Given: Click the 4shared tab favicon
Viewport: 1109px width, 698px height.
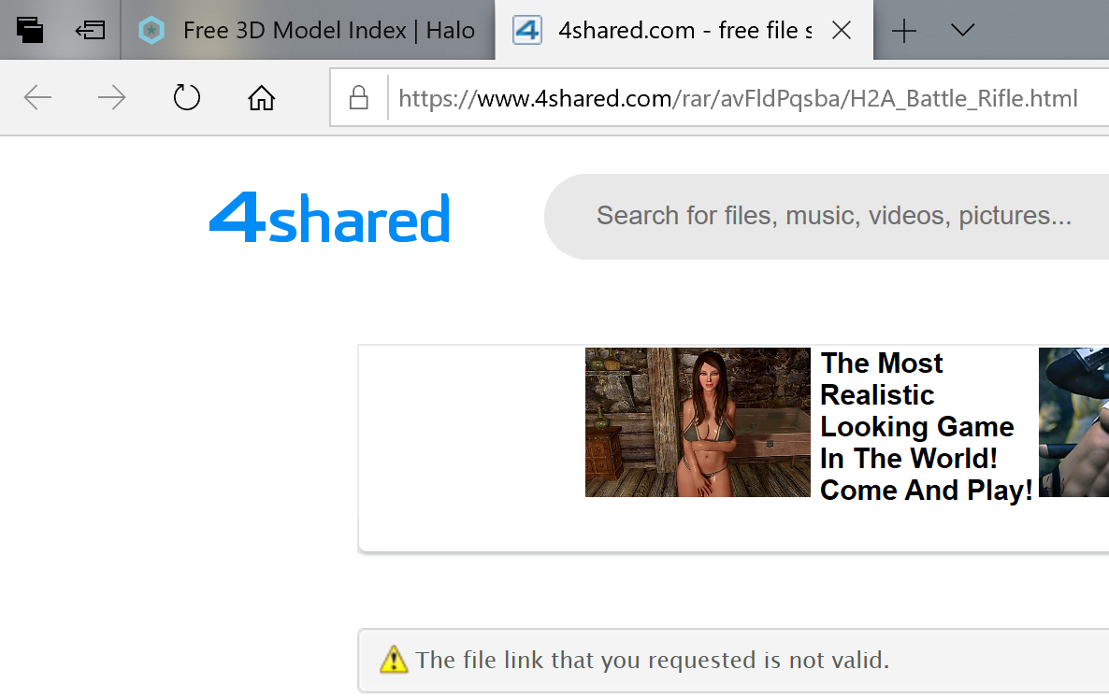Looking at the screenshot, I should [x=527, y=31].
